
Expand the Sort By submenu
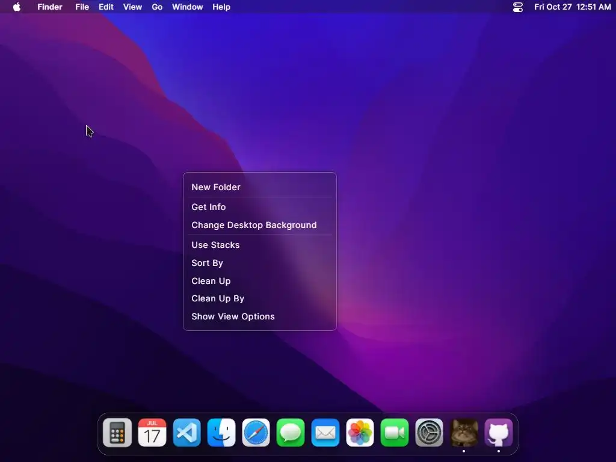(x=260, y=263)
